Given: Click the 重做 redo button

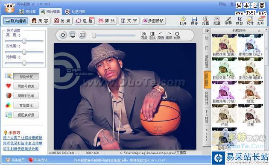Looking at the screenshot, I should 169,35.
